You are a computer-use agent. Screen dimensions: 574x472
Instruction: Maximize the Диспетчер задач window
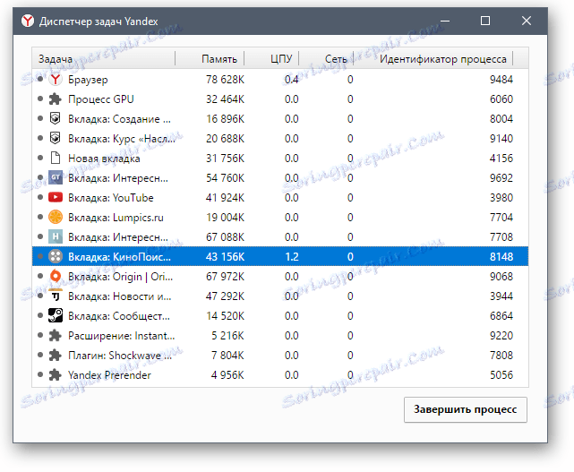click(x=485, y=21)
